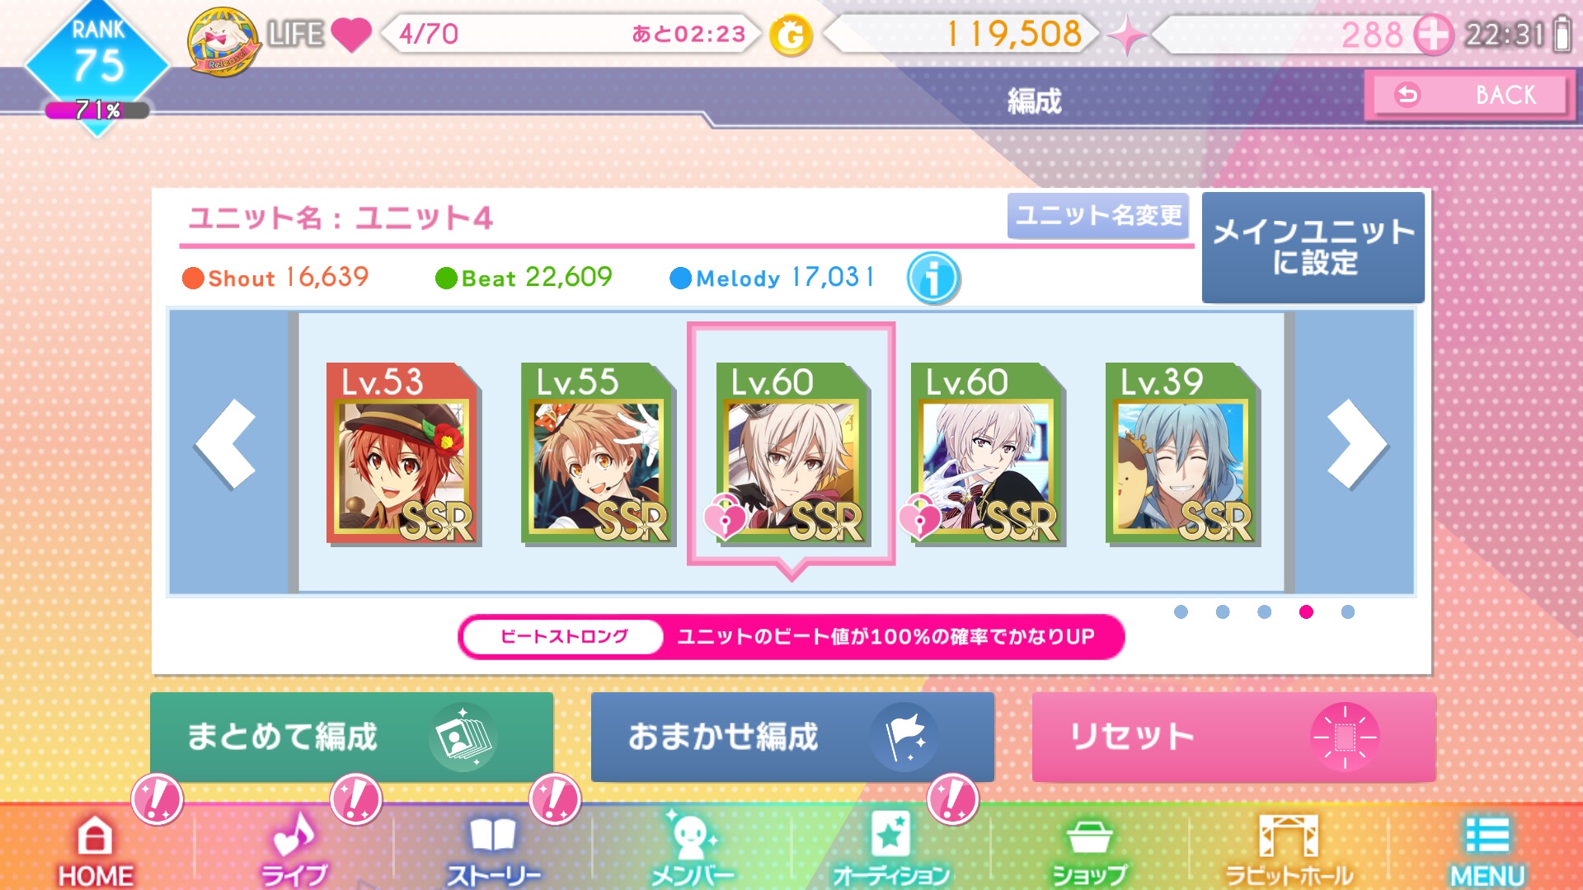Select the Lv.39 blue-haired SSR card

1182,453
